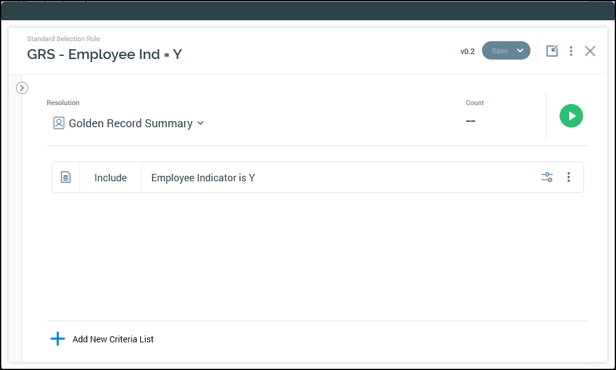Click the v0.2 version label
The image size is (616, 370).
[x=467, y=52]
